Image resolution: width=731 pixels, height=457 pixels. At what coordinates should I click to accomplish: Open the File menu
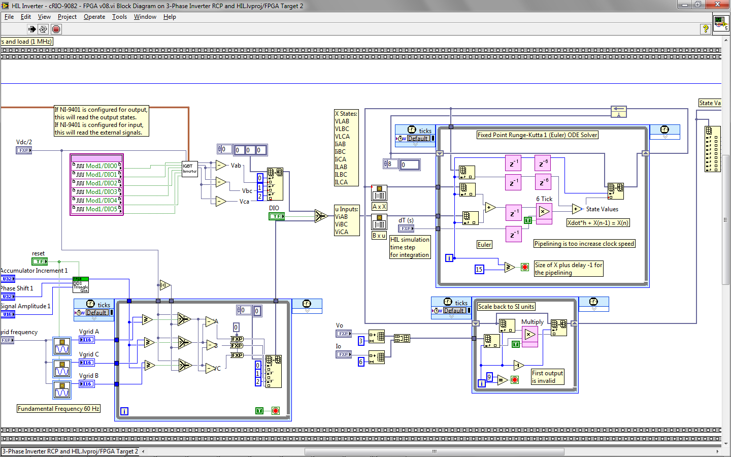pos(9,17)
